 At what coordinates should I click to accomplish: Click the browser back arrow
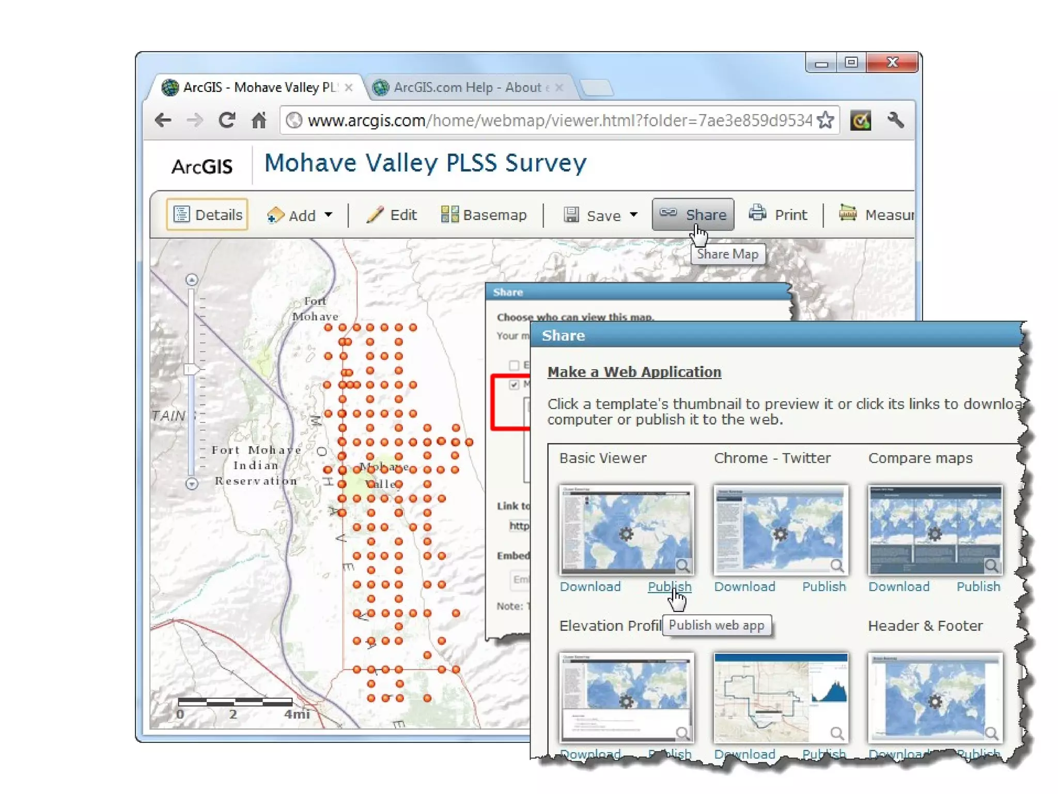coord(163,120)
